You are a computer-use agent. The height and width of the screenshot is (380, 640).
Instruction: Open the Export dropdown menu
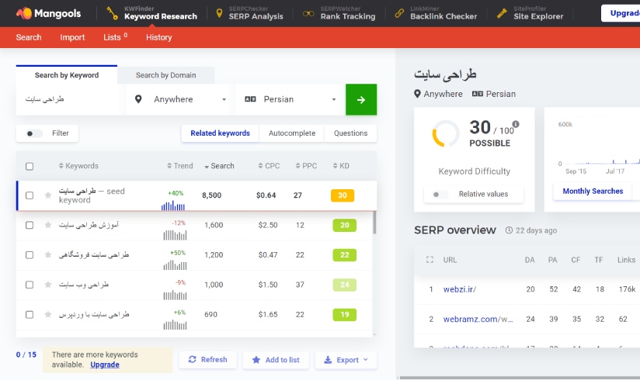click(x=346, y=360)
